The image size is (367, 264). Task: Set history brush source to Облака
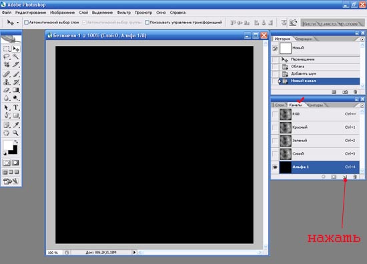click(x=275, y=67)
